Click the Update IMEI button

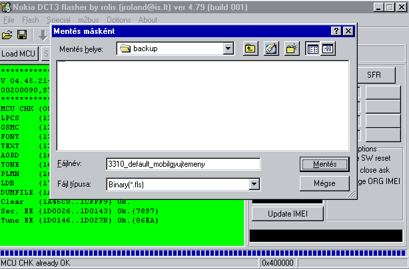click(288, 214)
